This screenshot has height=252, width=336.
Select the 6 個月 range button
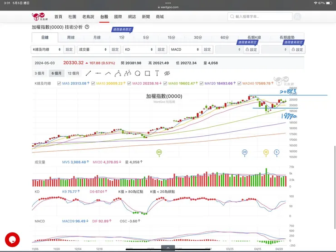click(x=56, y=73)
